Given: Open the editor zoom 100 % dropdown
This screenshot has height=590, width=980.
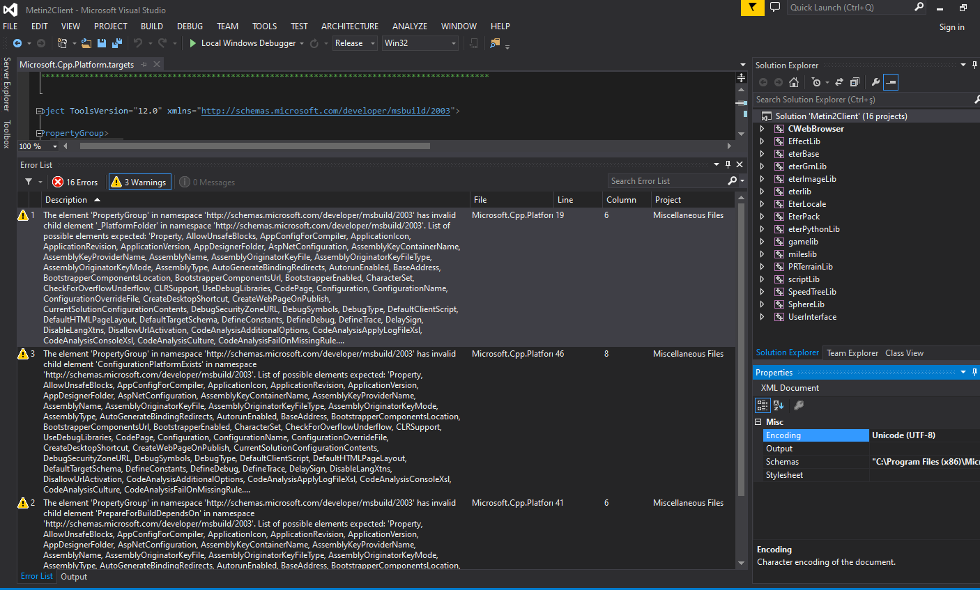Looking at the screenshot, I should pyautogui.click(x=55, y=146).
